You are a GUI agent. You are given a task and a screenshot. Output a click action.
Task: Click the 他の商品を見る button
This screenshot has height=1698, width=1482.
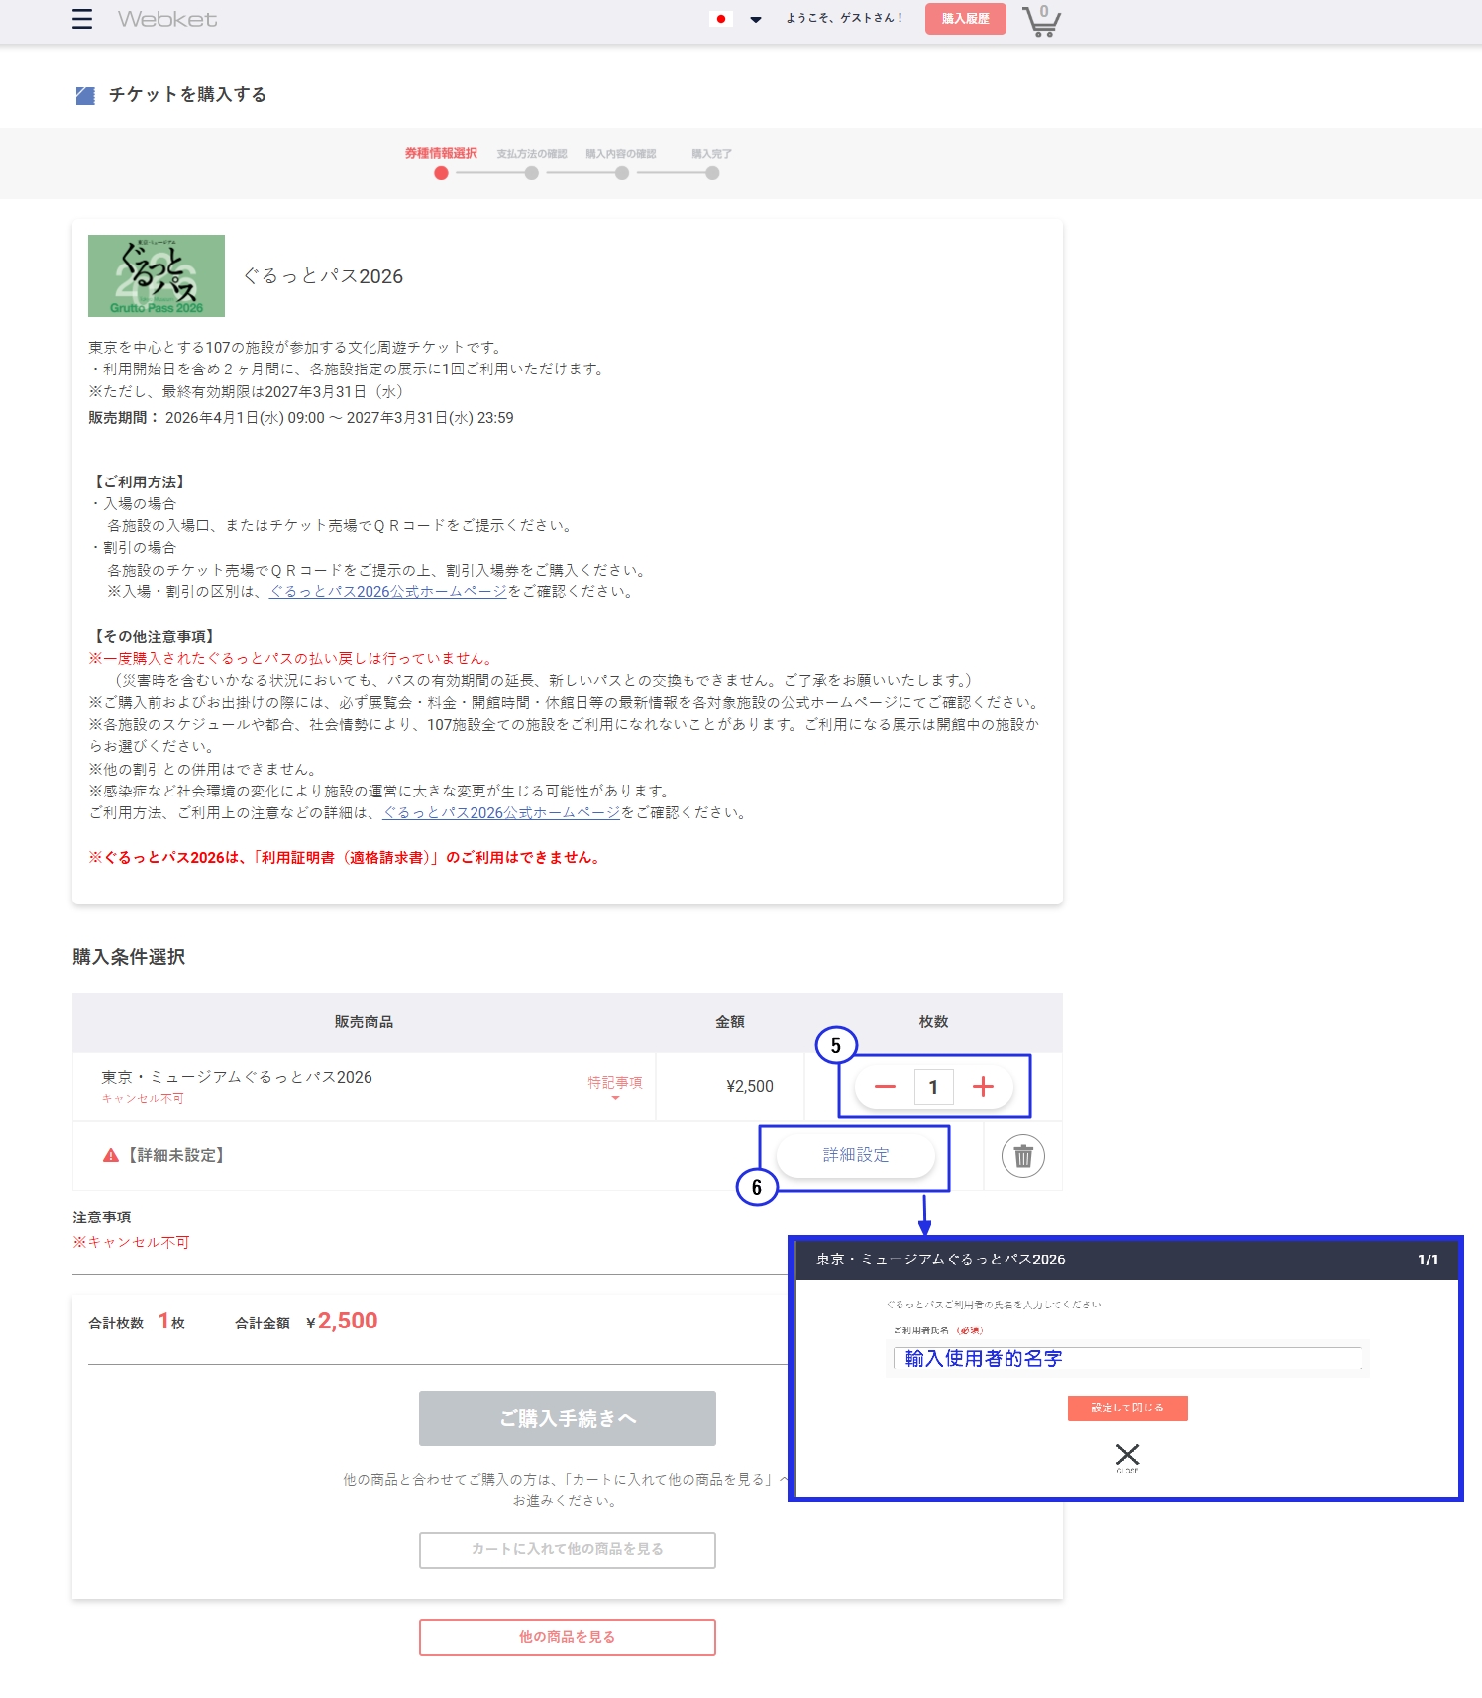pos(568,1638)
